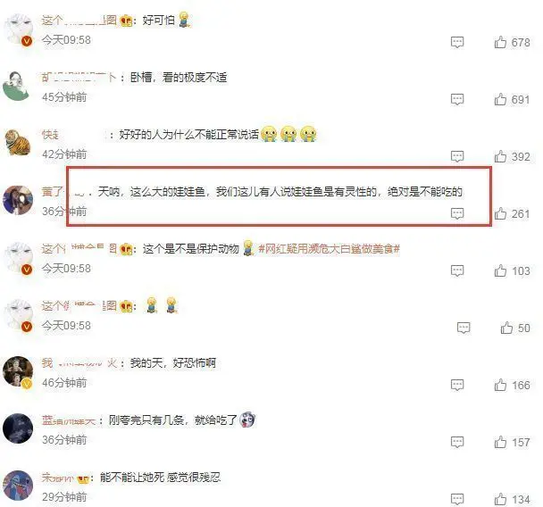Open username of commenter '刚夸完只有几条'
The width and height of the screenshot is (543, 507).
click(x=68, y=420)
